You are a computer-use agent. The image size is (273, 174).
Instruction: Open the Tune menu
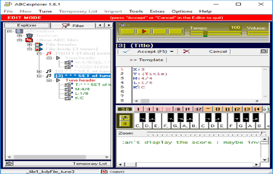click(45, 11)
